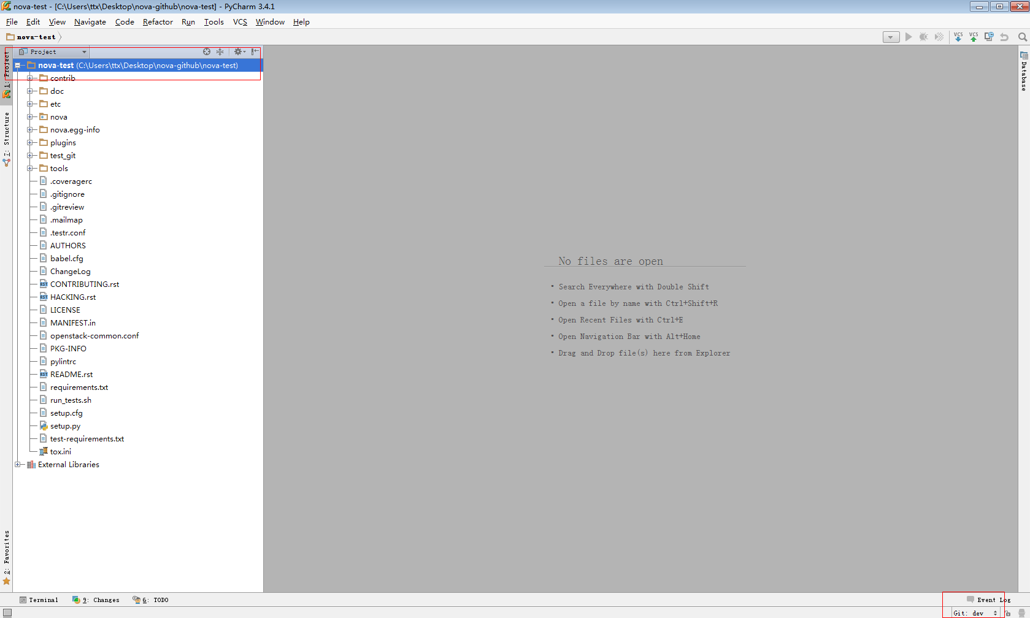
Task: Expand the External Libraries node
Action: [18, 464]
